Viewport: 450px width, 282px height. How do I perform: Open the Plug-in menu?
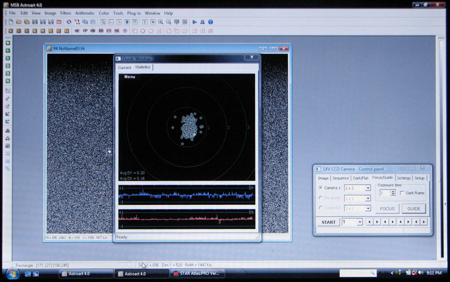134,13
